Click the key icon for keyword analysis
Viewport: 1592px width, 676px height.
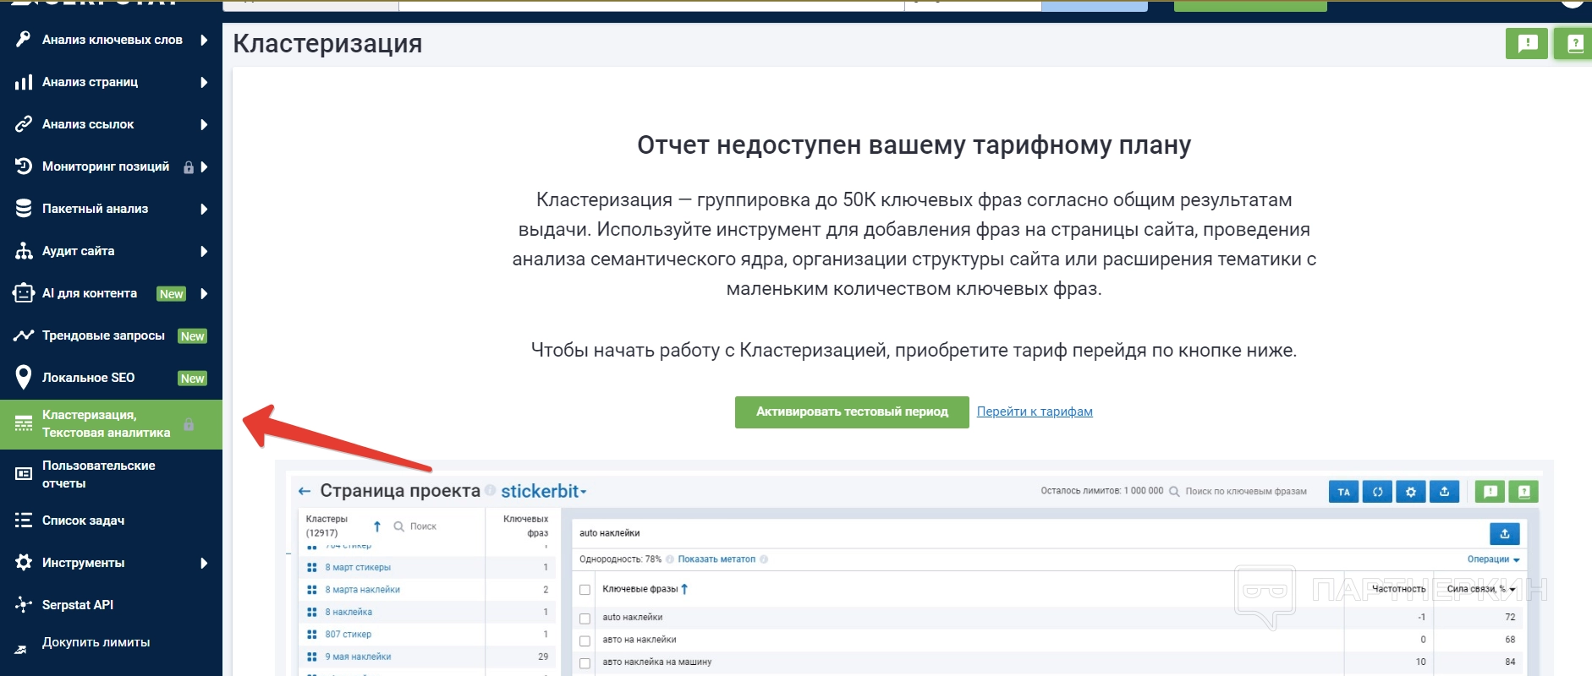point(23,40)
